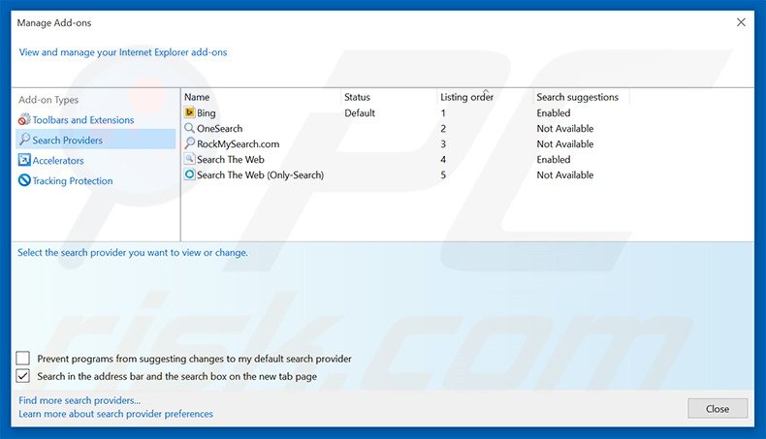The image size is (766, 439).
Task: Click Not Available in the Only-Search row
Action: click(x=565, y=174)
